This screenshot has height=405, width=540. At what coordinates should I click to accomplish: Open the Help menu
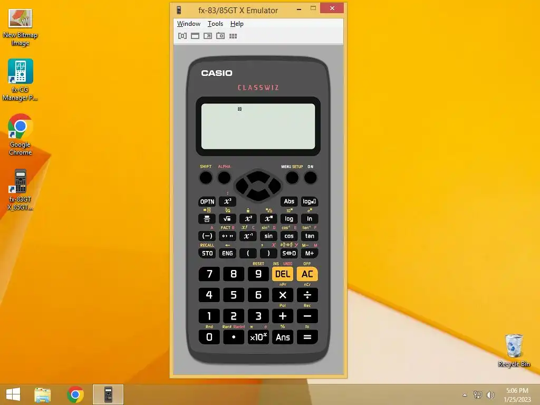coord(237,24)
